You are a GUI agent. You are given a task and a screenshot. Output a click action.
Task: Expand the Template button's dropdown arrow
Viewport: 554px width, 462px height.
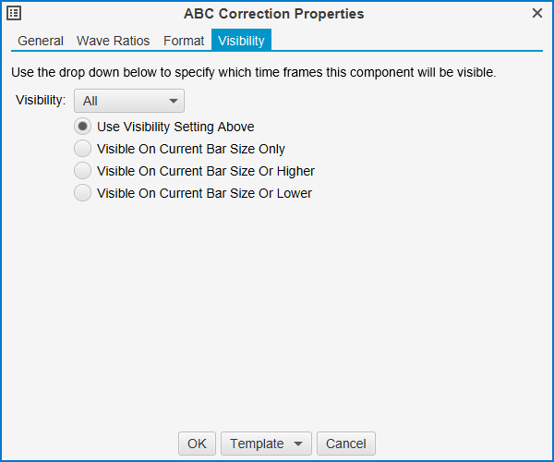pyautogui.click(x=297, y=444)
